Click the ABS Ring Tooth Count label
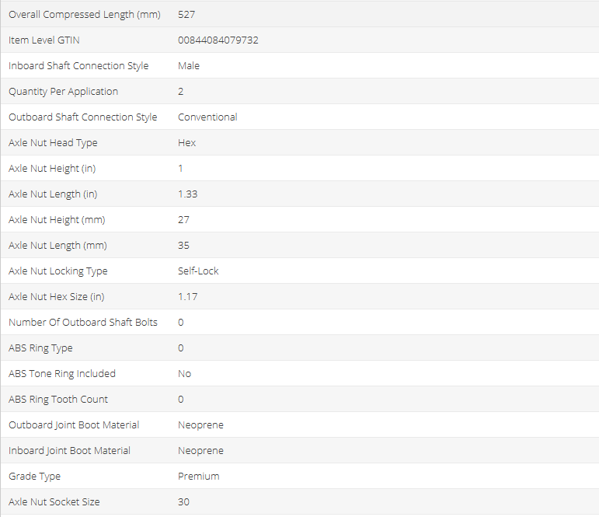This screenshot has height=517, width=599. pyautogui.click(x=58, y=400)
